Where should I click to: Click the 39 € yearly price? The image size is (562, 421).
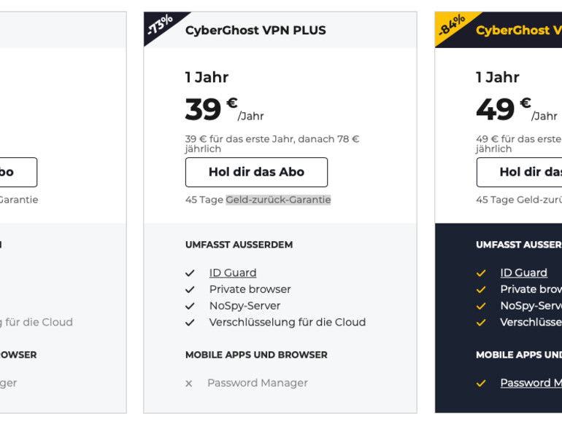[212, 109]
